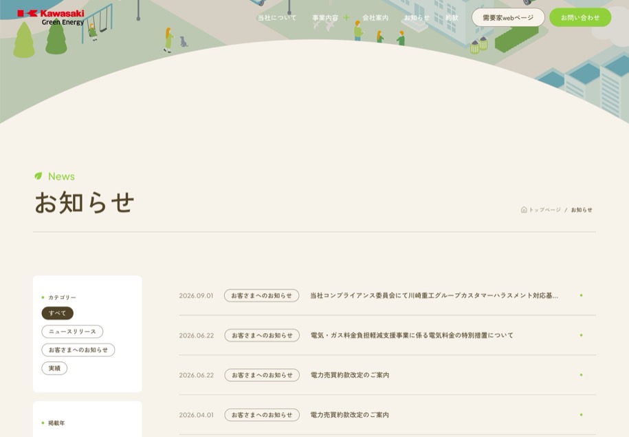Filter by ニュースリリース category

pos(72,332)
